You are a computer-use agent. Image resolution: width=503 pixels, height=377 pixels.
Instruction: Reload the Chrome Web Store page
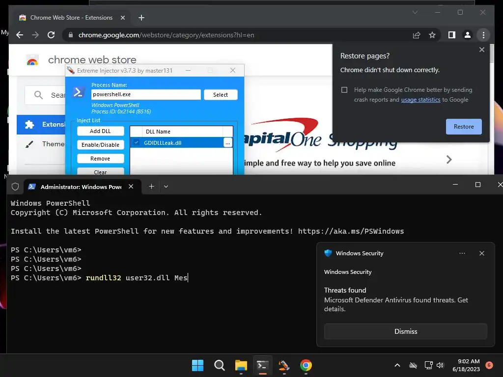(51, 35)
